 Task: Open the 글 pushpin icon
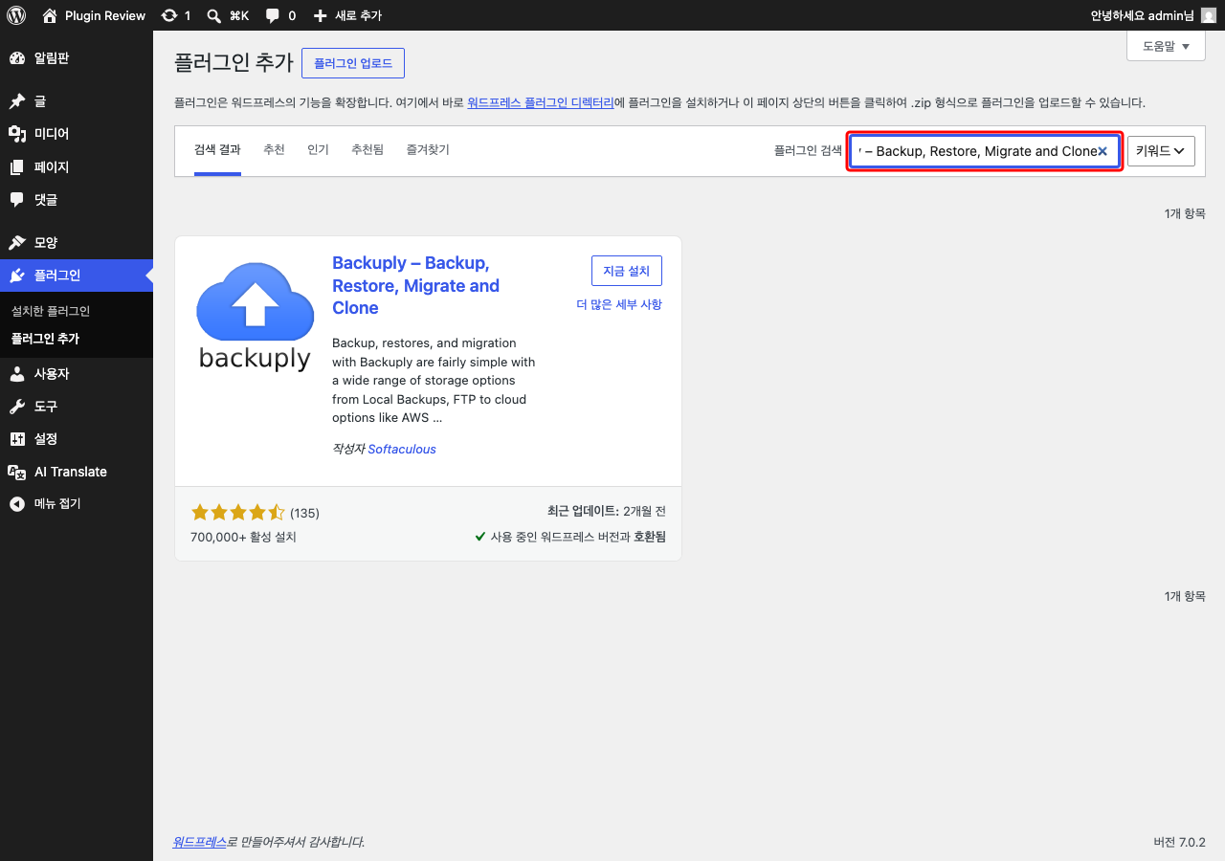(17, 101)
